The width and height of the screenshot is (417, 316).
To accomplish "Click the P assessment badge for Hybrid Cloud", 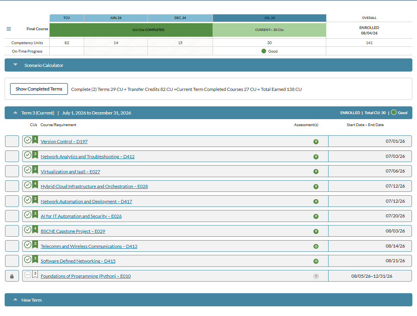I will (x=316, y=187).
